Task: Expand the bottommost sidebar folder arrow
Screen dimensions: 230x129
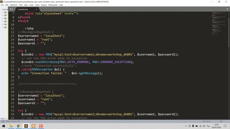Action: [3, 27]
